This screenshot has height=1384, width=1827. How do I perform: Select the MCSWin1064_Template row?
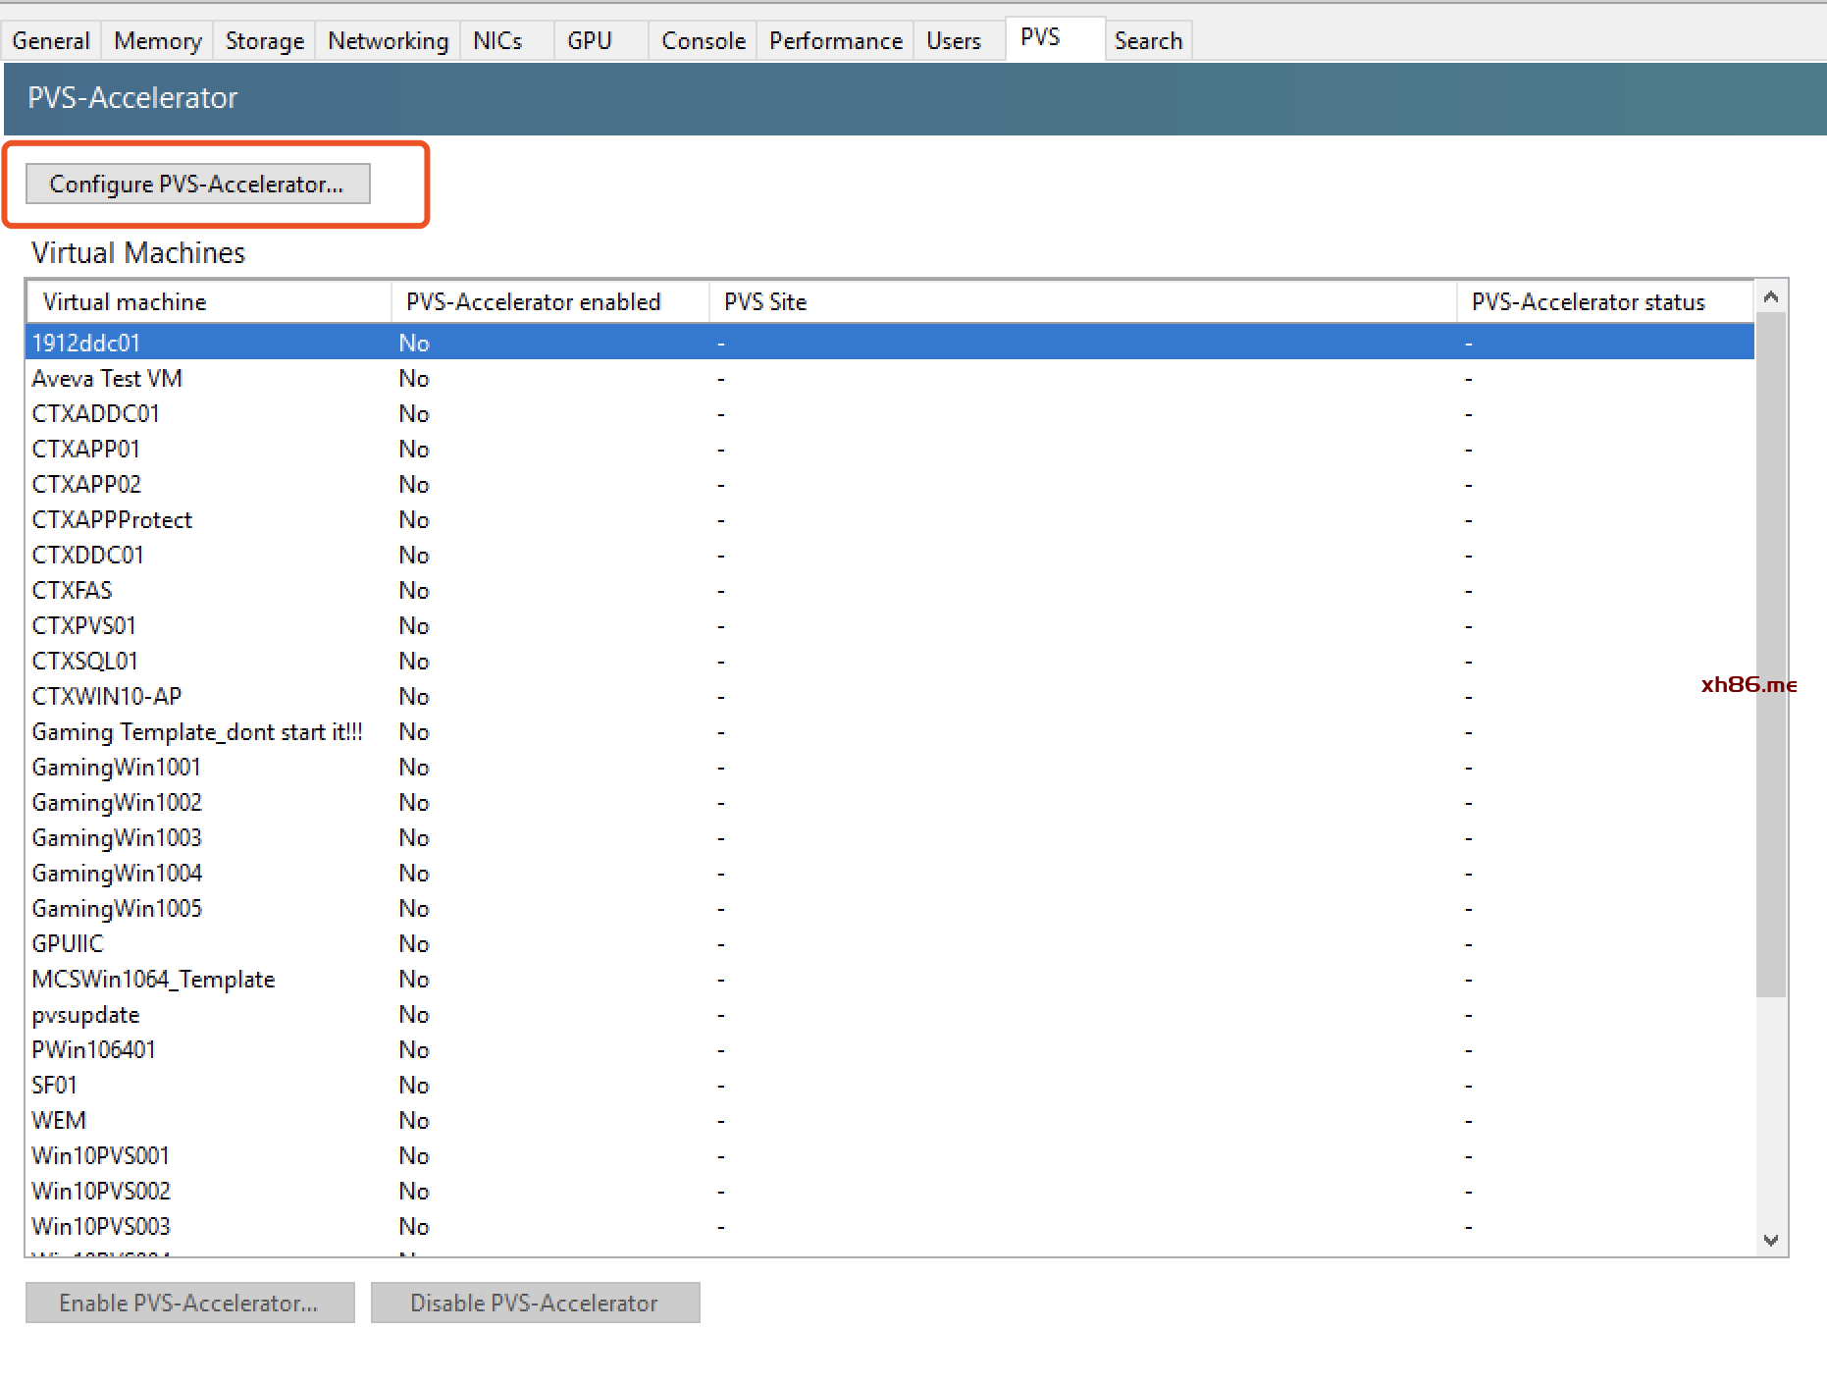(x=153, y=980)
